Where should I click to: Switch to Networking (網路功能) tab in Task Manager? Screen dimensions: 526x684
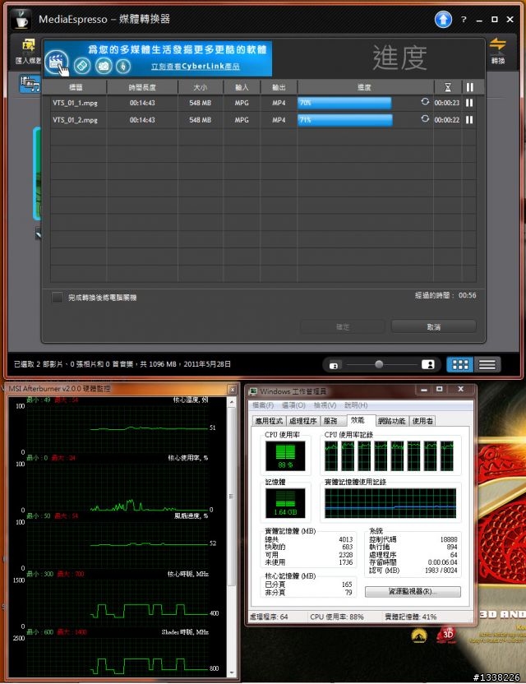point(392,421)
